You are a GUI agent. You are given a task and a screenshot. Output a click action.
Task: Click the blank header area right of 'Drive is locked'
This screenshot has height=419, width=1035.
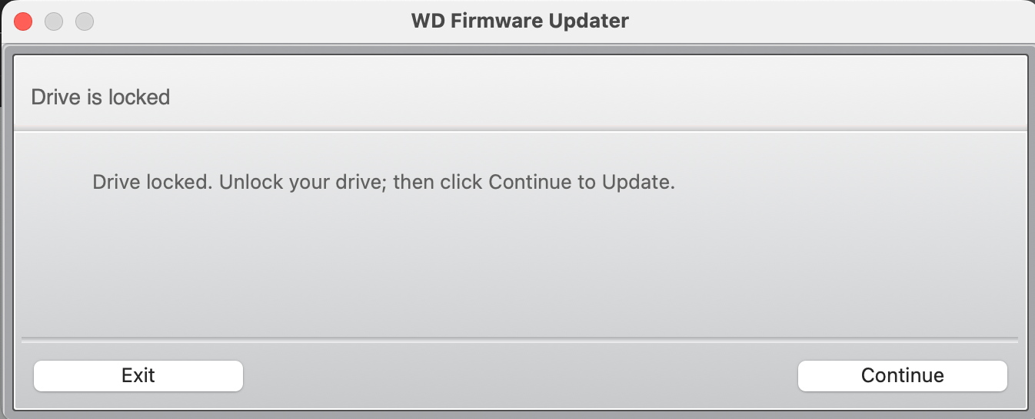coord(600,97)
